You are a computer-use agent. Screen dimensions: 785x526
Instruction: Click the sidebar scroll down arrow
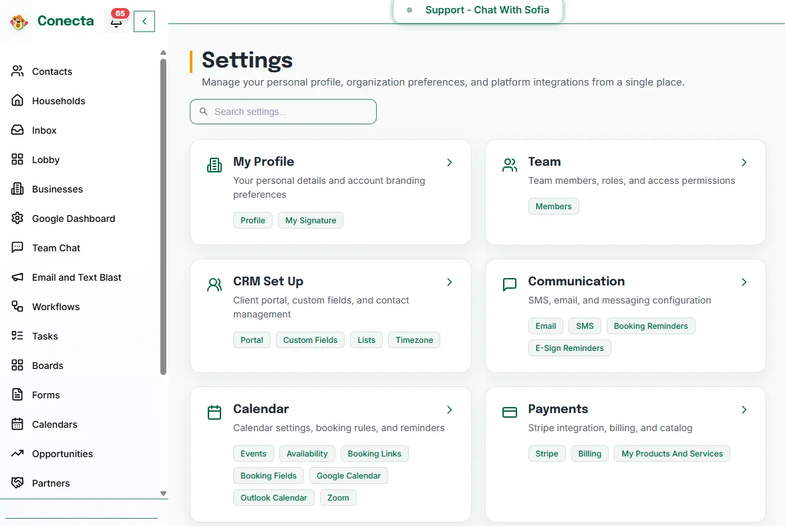pos(164,493)
